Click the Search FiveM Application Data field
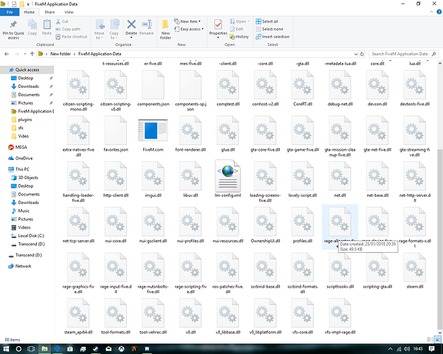This screenshot has width=443, height=354. click(403, 54)
